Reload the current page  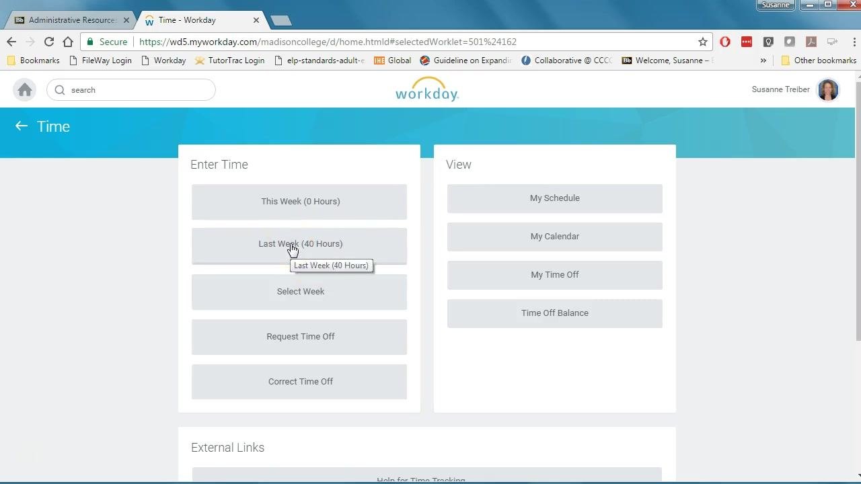(x=49, y=42)
